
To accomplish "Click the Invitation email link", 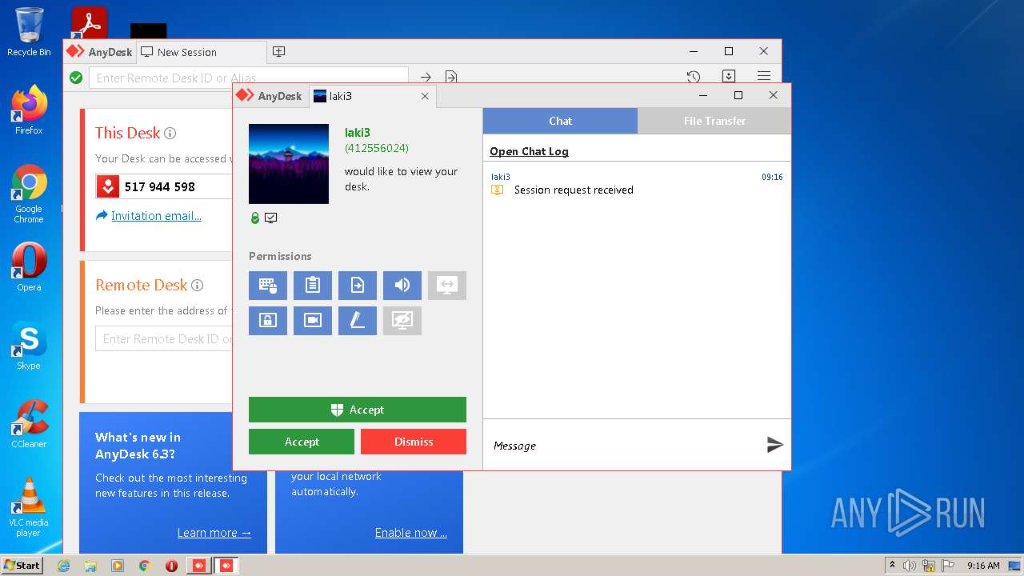I will tap(156, 216).
